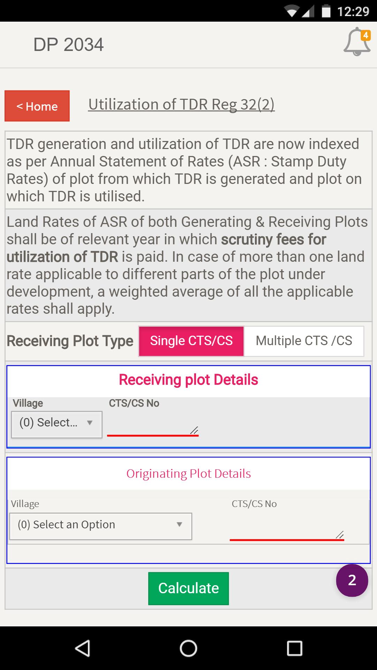Tap the Android back navigation icon
The image size is (377, 670).
[83, 648]
